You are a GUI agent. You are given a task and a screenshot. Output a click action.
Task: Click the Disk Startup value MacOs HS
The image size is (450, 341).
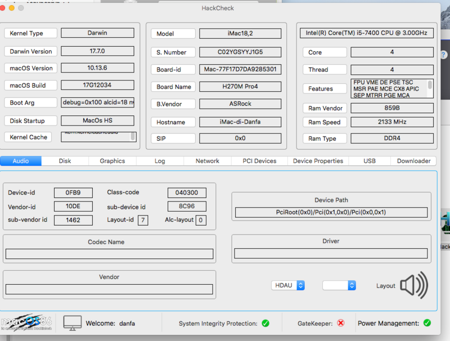[x=97, y=120]
